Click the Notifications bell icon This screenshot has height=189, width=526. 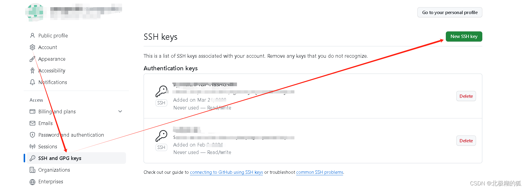tap(32, 82)
